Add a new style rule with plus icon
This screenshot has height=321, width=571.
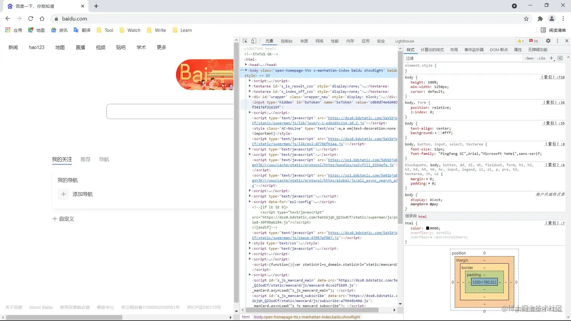(x=551, y=58)
